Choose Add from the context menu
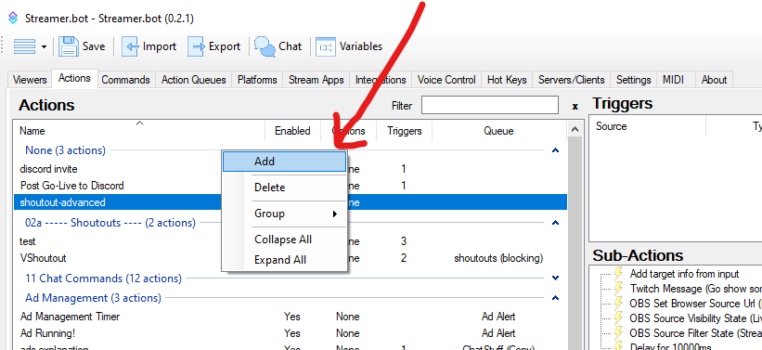 click(284, 162)
